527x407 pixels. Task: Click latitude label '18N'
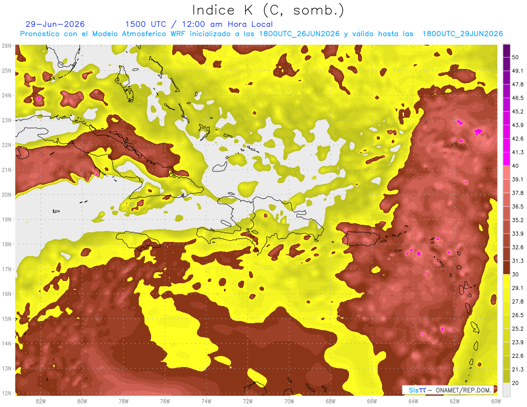click(7, 244)
